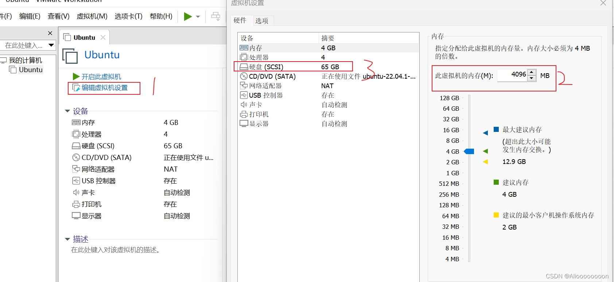Screen dimensions: 614x282
Task: Increase memory with the up stepper arrow
Action: (532, 72)
